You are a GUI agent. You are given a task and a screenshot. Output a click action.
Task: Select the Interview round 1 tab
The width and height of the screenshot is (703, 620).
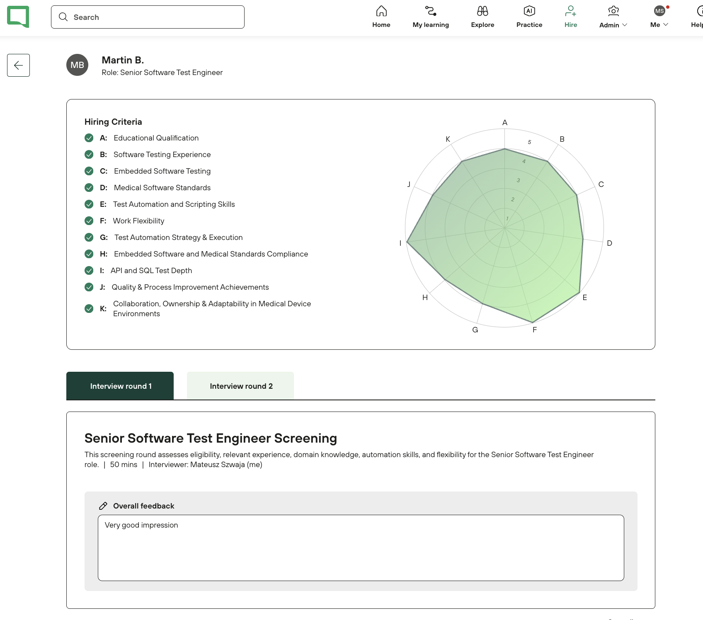click(x=120, y=386)
